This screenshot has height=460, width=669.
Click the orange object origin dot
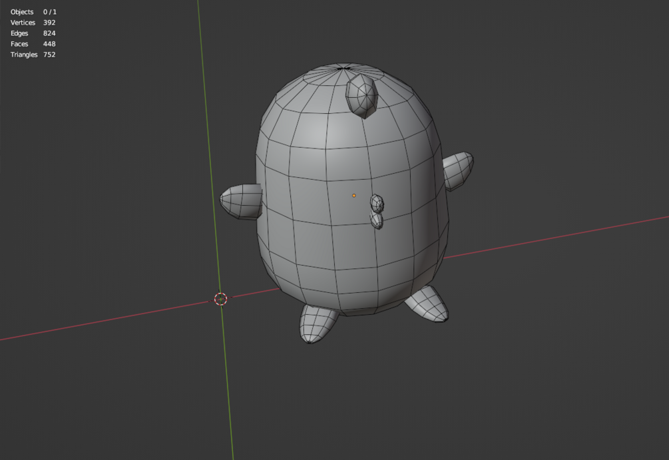pos(353,196)
